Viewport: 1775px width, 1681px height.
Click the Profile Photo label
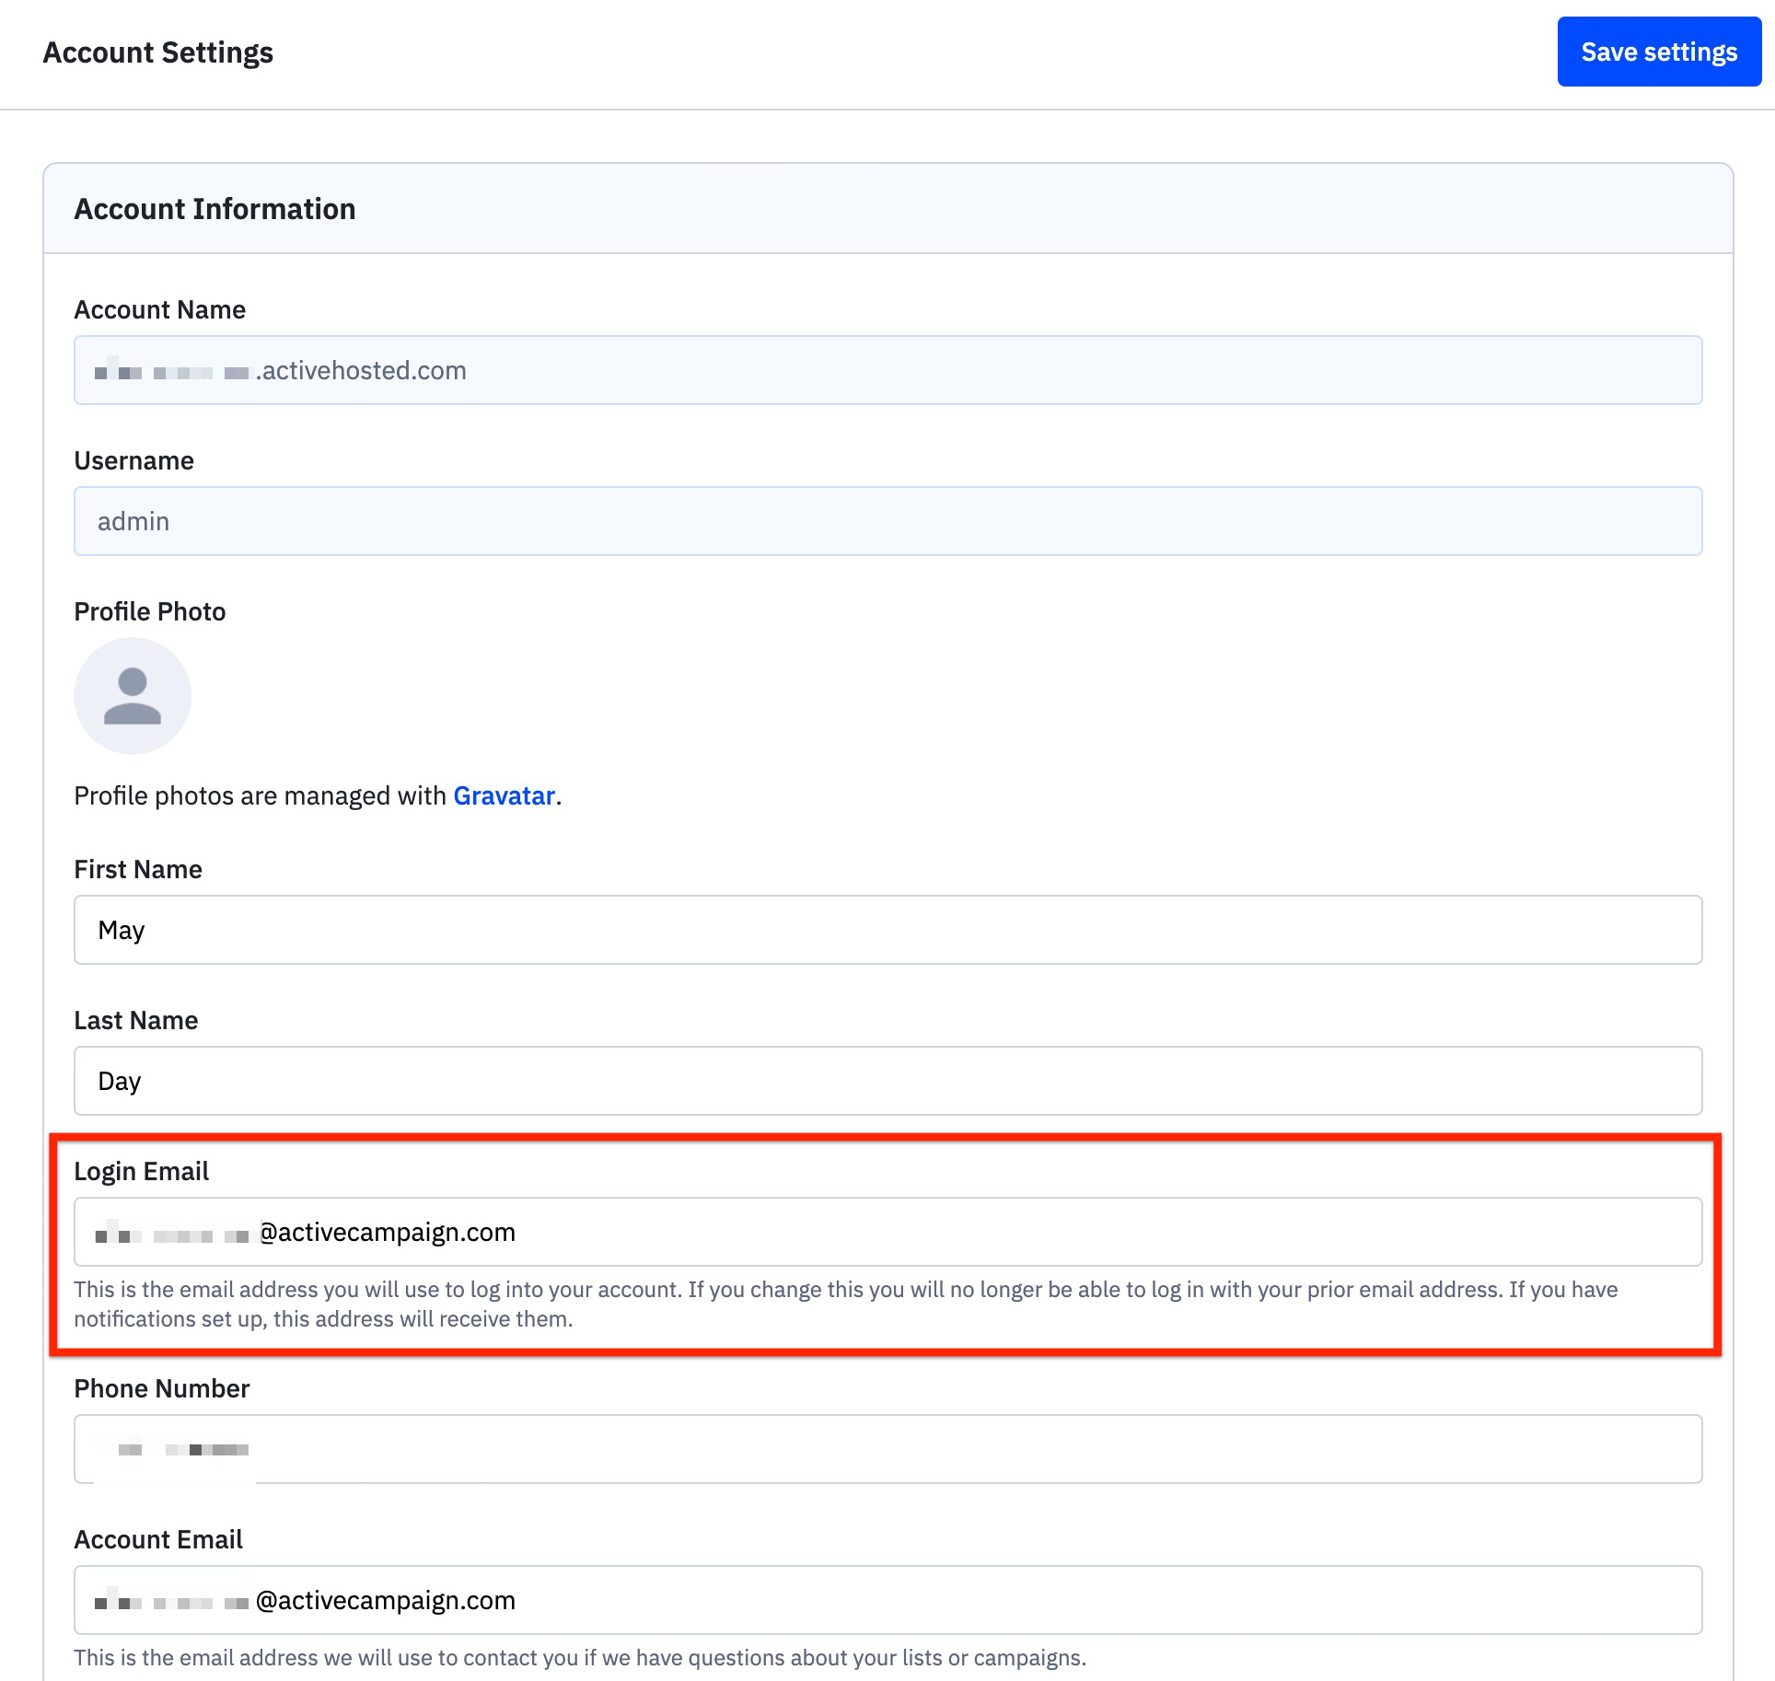(149, 611)
